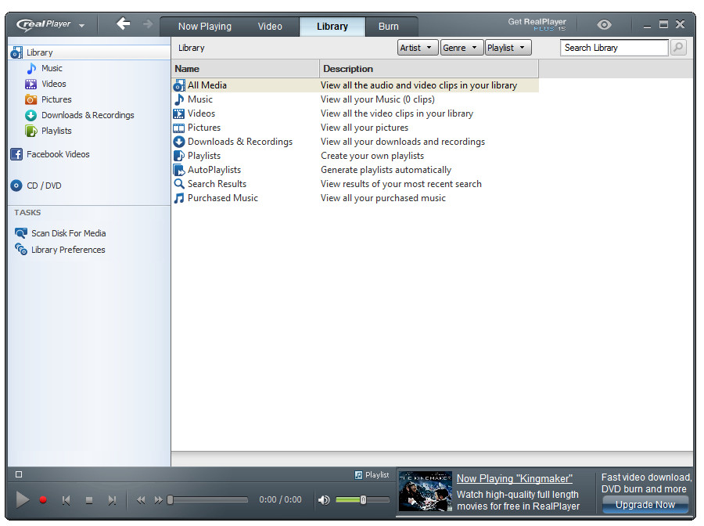The height and width of the screenshot is (526, 704).
Task: Click sidebar Downloads & Recordings arrow icon
Action: [31, 115]
